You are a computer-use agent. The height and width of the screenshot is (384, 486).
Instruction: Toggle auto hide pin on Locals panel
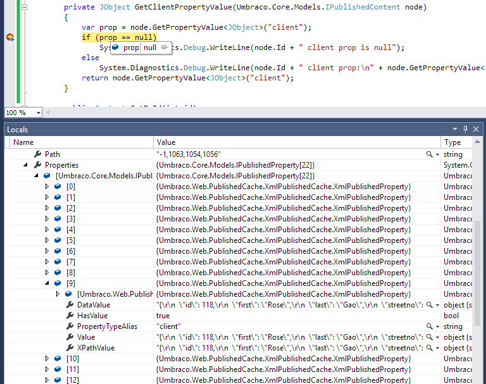[465, 129]
